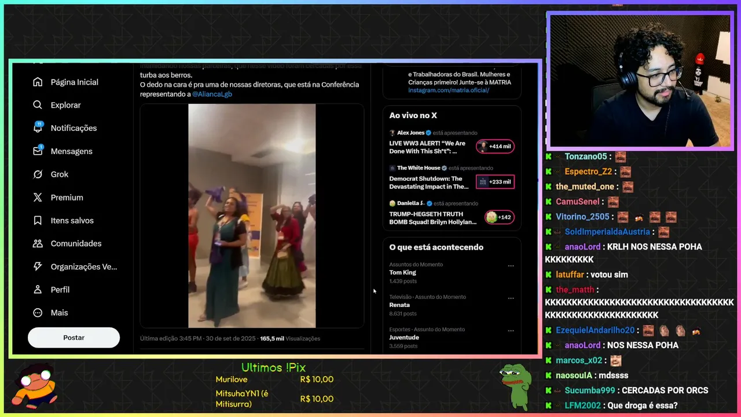Click LIVE WW3 ALERT broadcast title

tap(428, 147)
